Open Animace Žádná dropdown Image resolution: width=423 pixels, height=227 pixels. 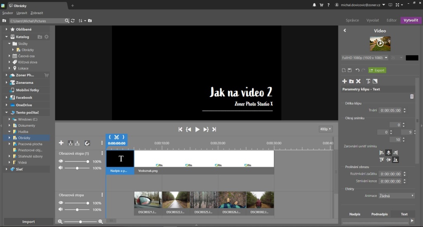pyautogui.click(x=396, y=196)
